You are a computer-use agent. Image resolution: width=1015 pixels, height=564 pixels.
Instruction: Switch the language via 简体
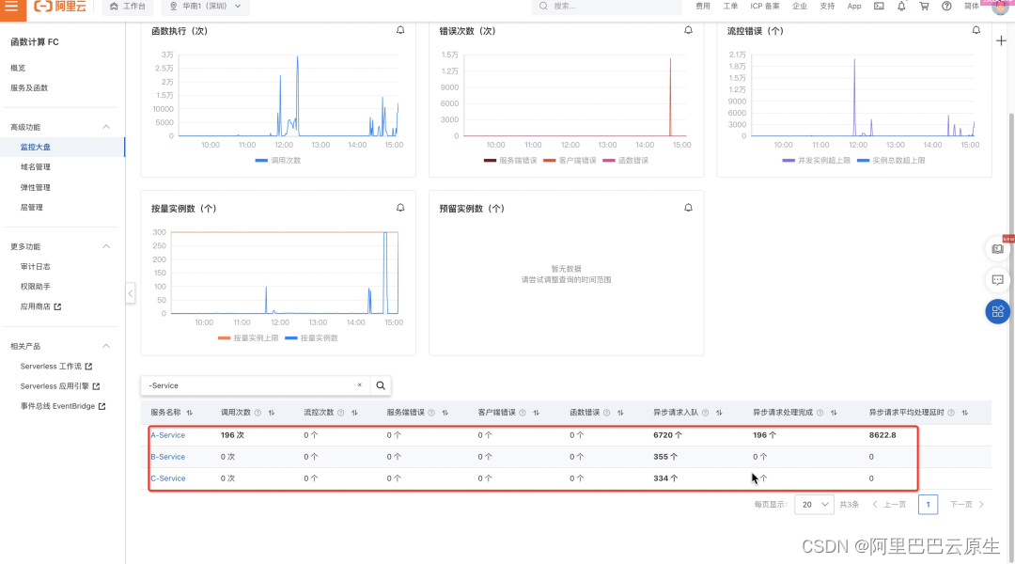(x=972, y=7)
